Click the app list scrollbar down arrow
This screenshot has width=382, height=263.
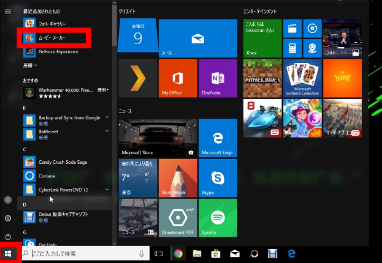point(115,243)
